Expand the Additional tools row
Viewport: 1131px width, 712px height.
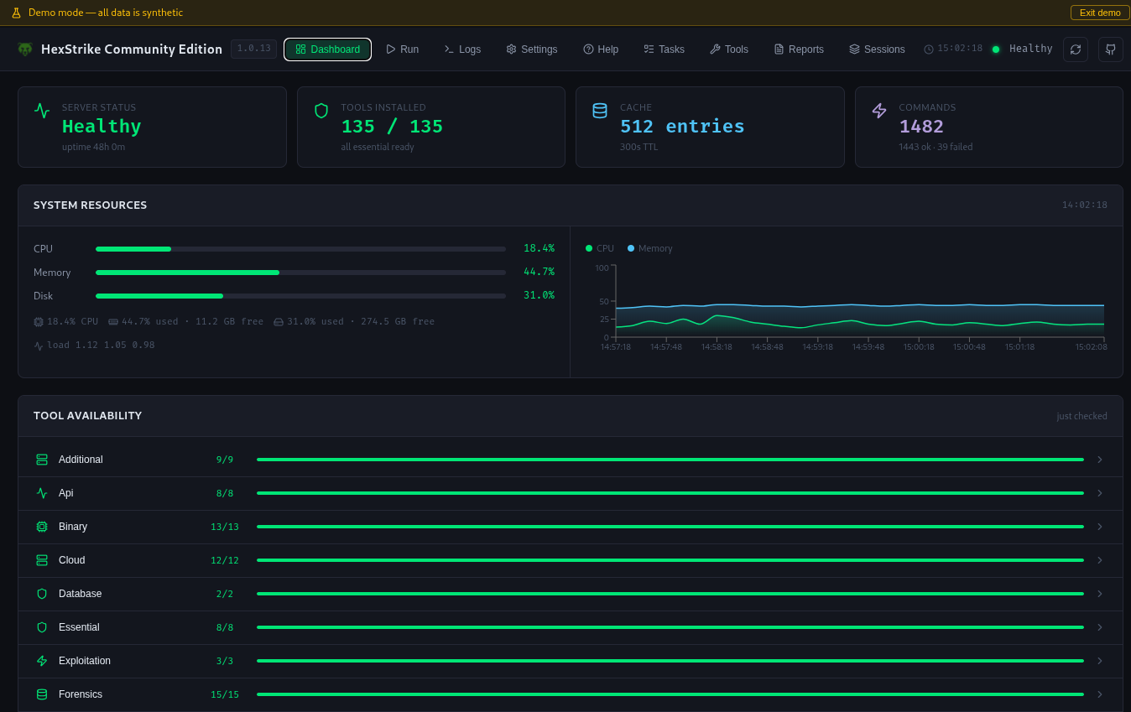[x=1100, y=460]
